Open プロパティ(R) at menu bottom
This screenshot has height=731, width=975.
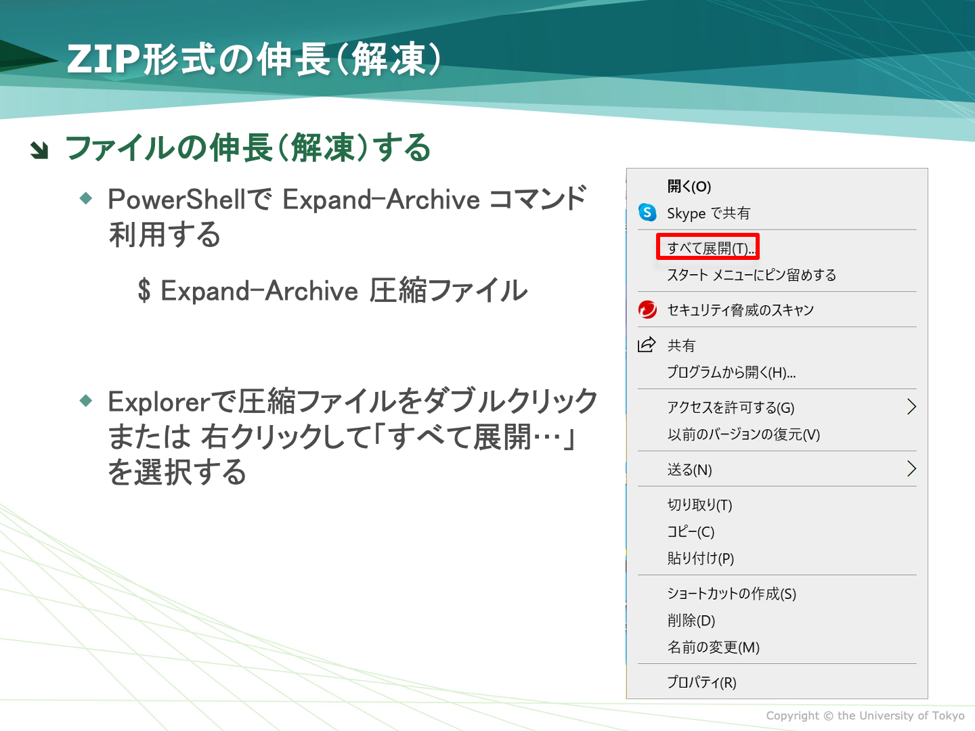[x=701, y=682]
